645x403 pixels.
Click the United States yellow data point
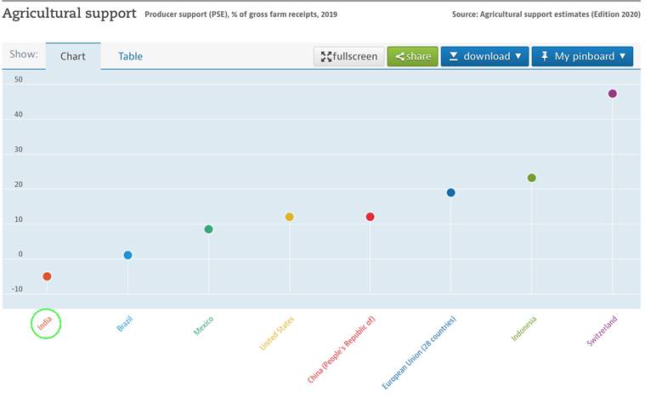point(289,217)
